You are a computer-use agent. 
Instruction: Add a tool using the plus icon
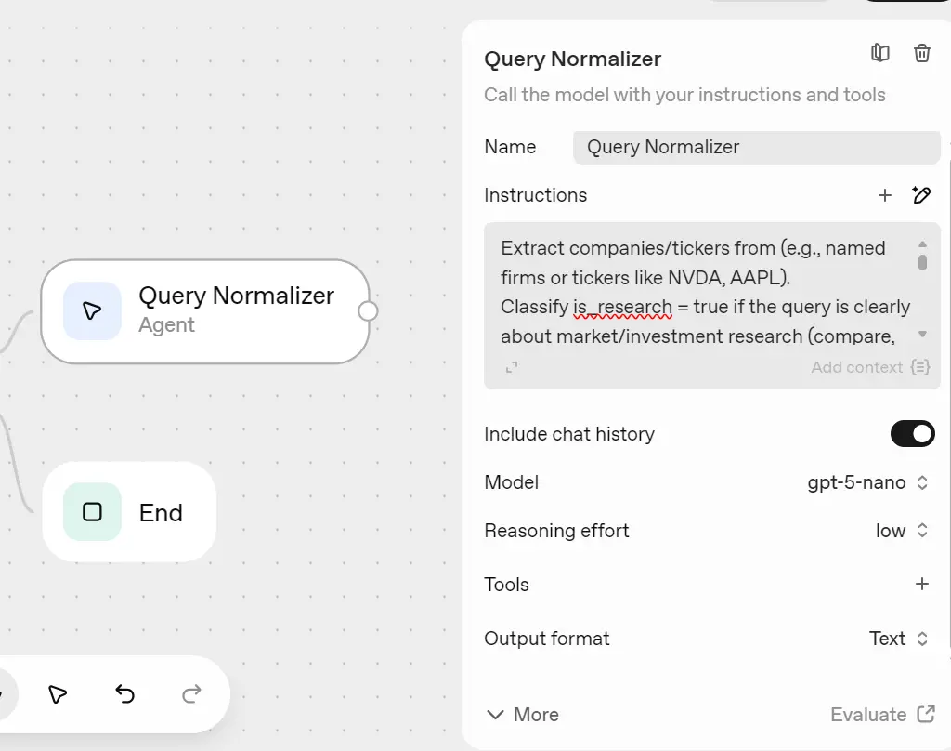click(x=921, y=584)
